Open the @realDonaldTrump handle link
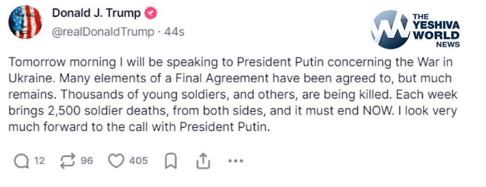The width and height of the screenshot is (486, 187). click(103, 32)
